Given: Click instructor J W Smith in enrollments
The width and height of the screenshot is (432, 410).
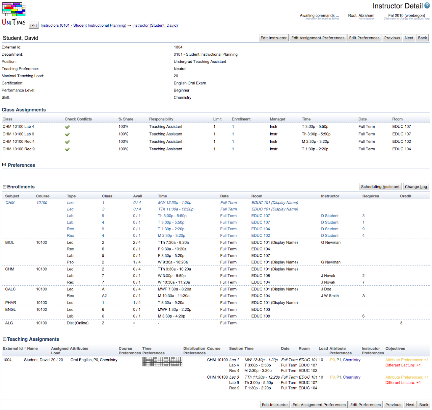Looking at the screenshot, I should pyautogui.click(x=330, y=296).
